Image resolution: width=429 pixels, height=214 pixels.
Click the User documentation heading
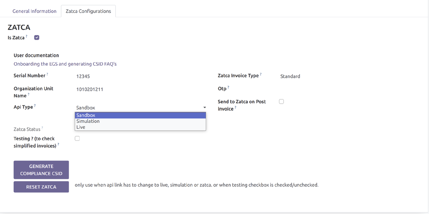tap(36, 56)
